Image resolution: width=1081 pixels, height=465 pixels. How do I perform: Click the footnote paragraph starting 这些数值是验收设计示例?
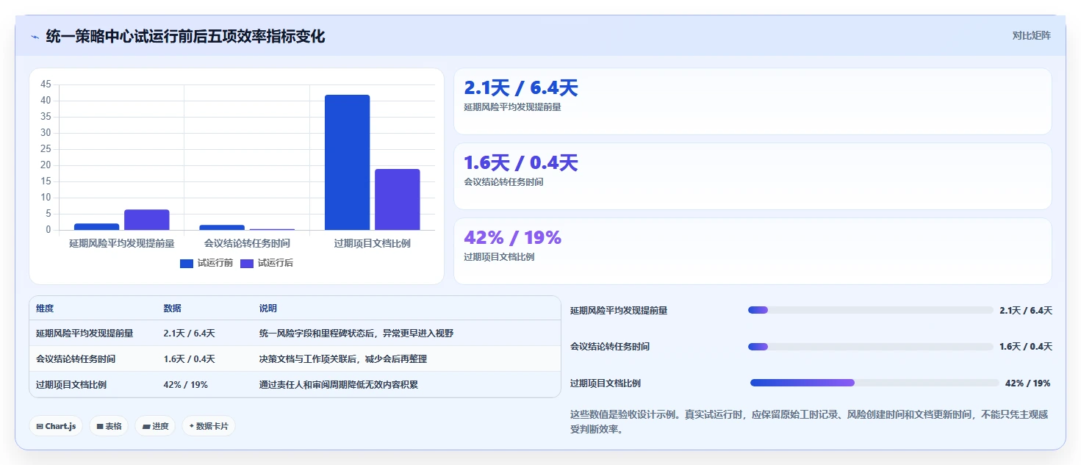point(808,422)
